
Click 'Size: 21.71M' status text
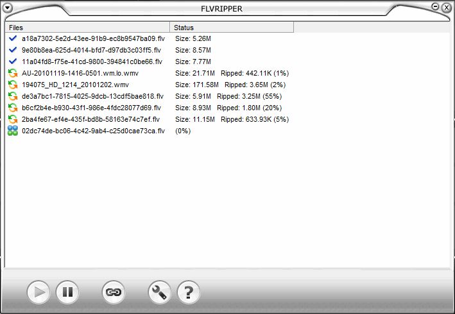point(195,73)
